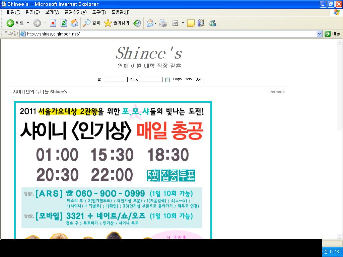Screen dimensions: 343x257
Task: Click the Pass input field
Action: pos(151,80)
